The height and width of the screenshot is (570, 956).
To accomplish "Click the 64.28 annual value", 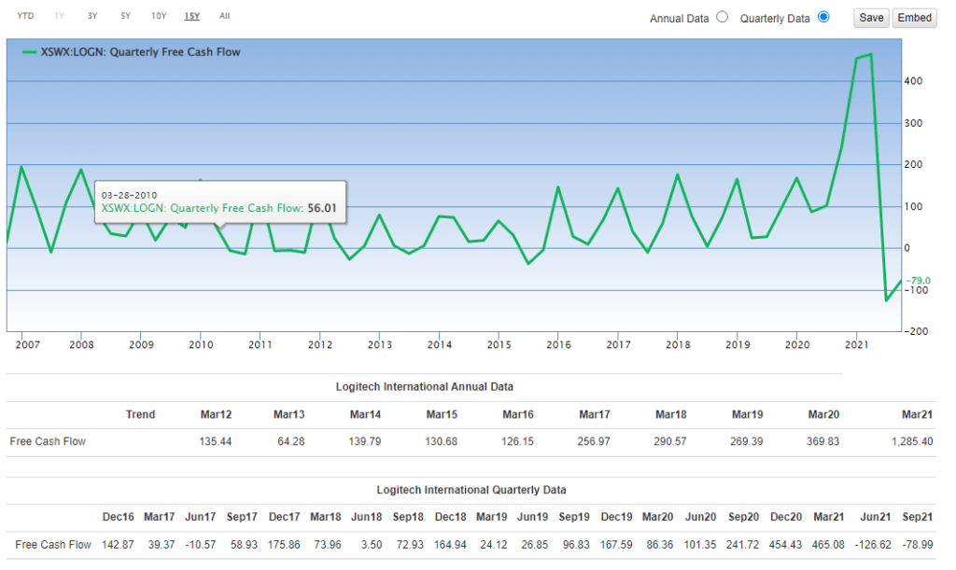I will coord(291,441).
